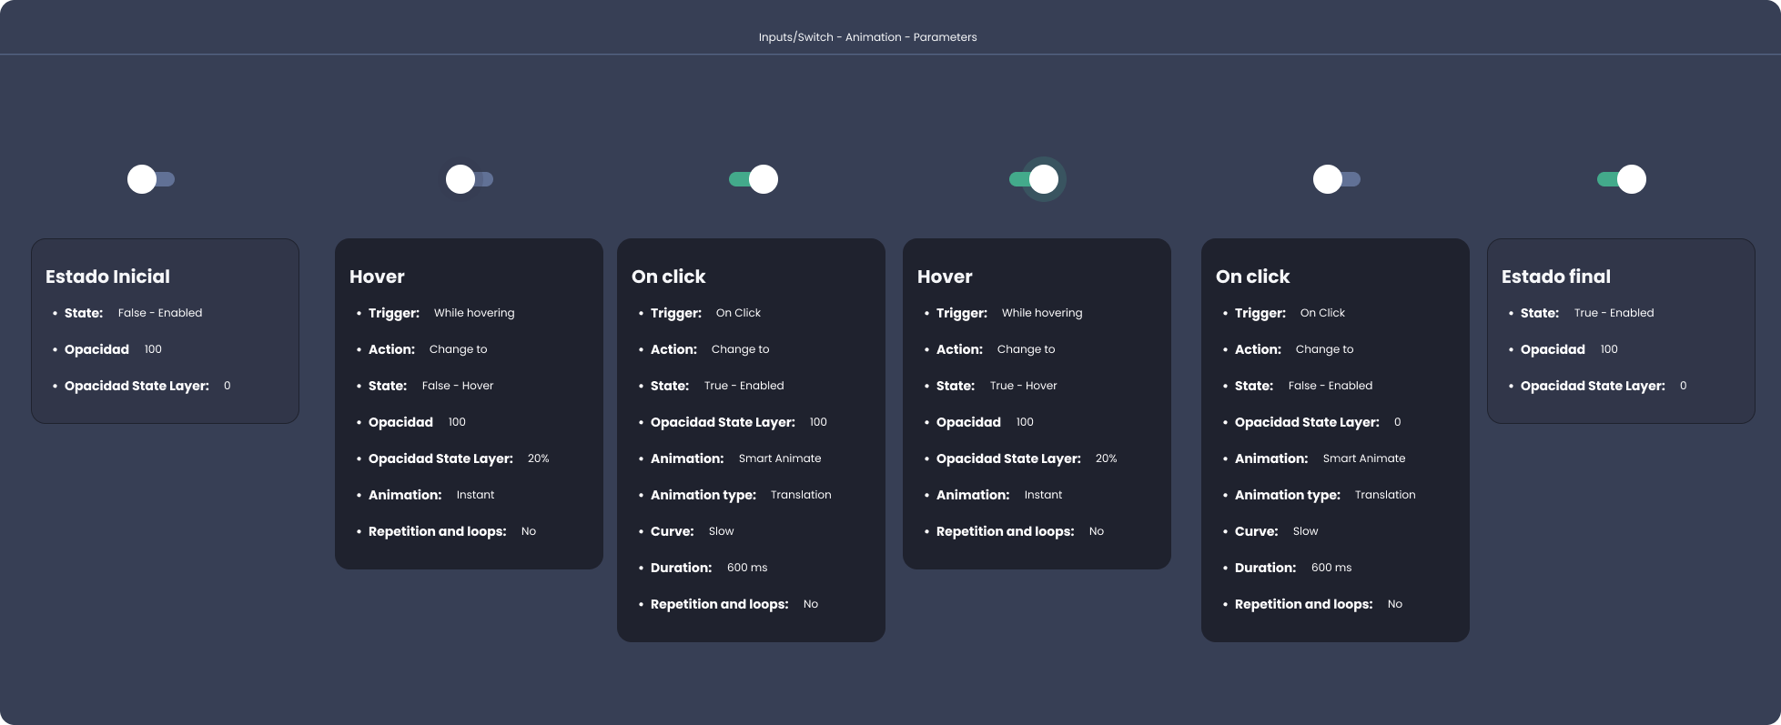Click "True - Enabled" in the Estado final card
1781x725 pixels.
[1614, 313]
